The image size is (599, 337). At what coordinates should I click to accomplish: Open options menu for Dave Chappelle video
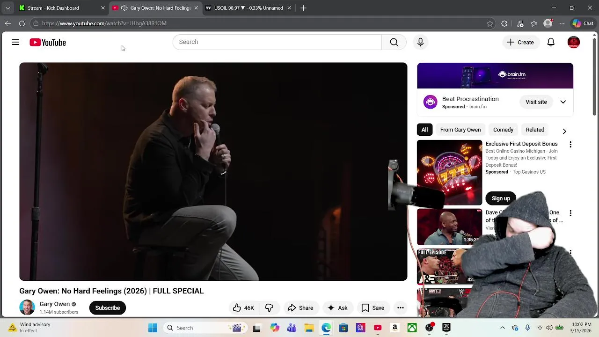570,213
